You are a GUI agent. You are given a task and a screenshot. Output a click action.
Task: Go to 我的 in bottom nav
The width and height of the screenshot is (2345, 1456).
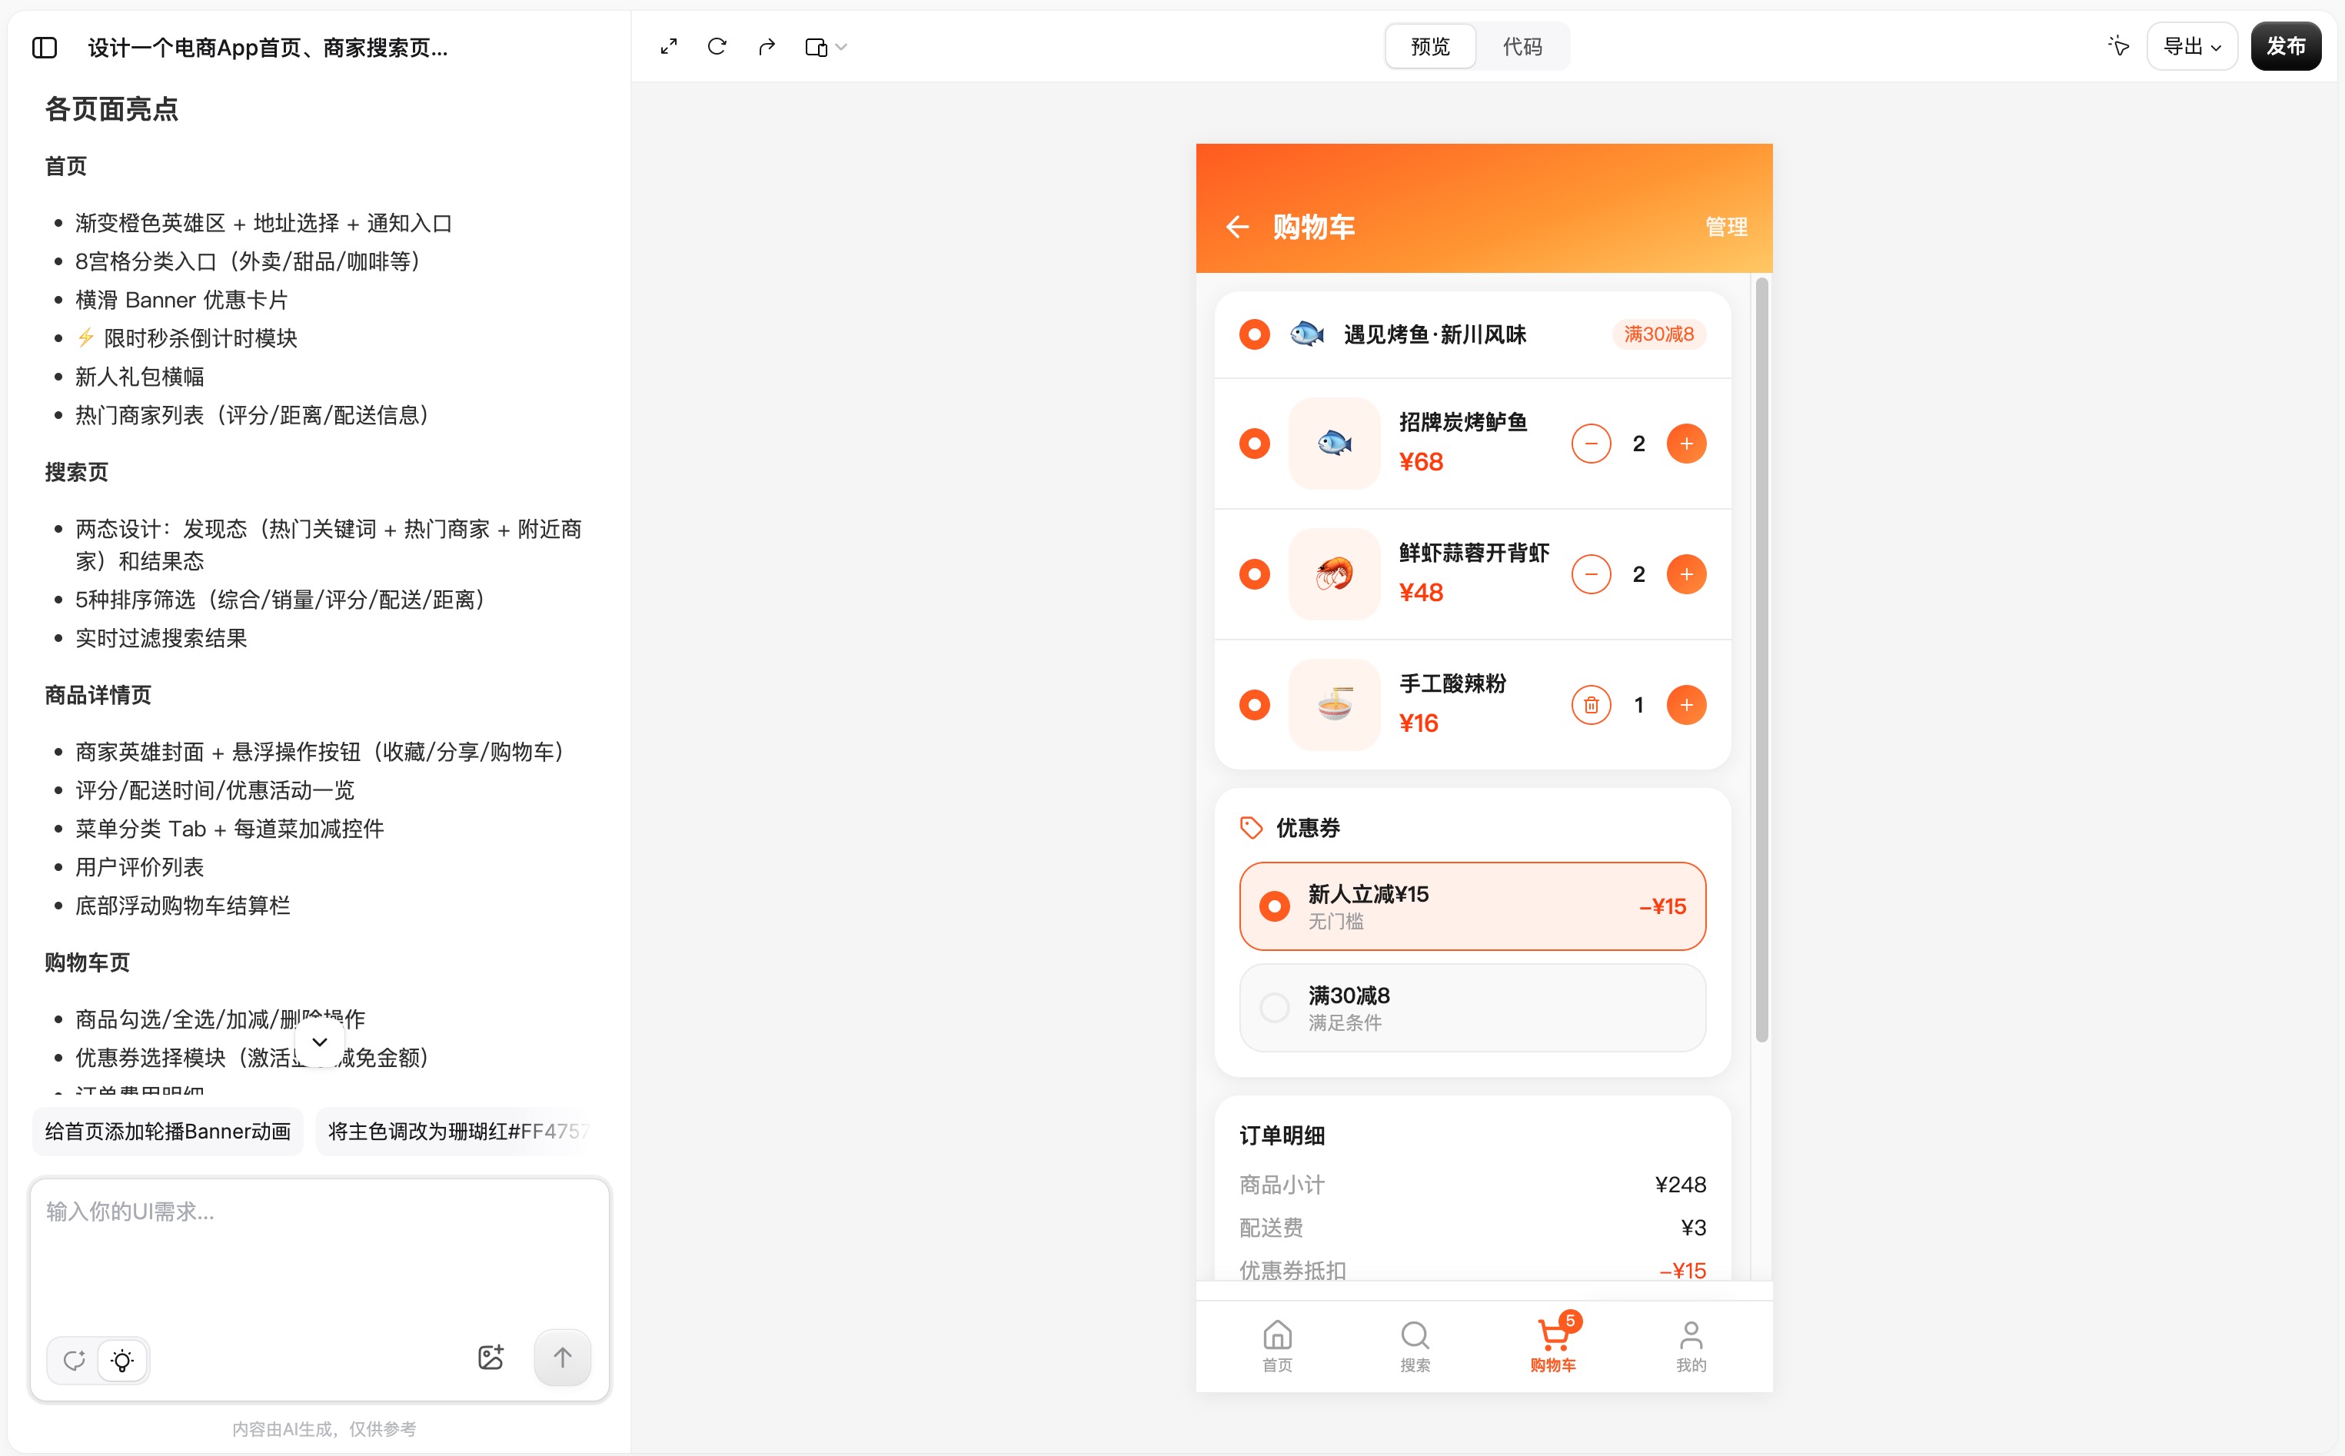(1691, 1346)
